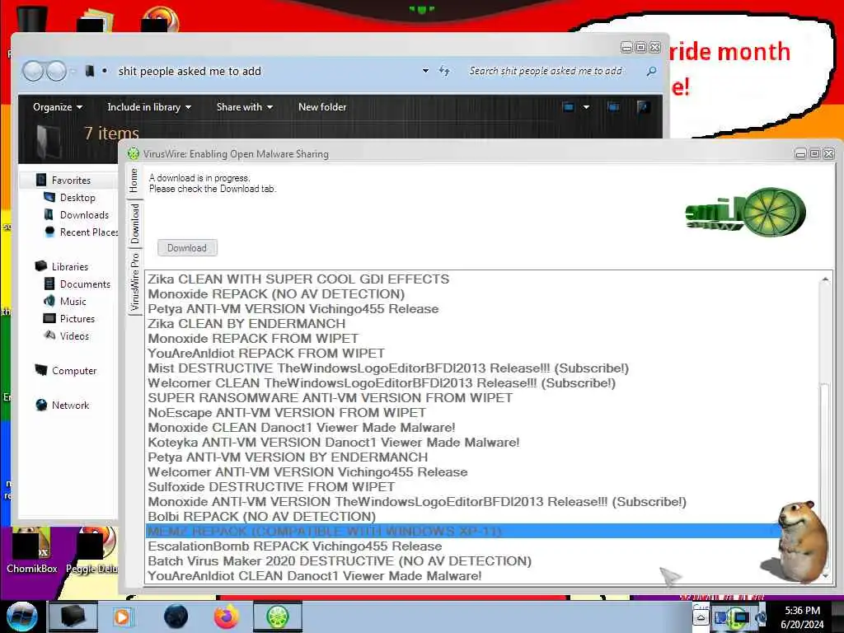Screen dimensions: 844x633
Task: Open Desktop in Explorer sidebar
Action: (x=77, y=198)
